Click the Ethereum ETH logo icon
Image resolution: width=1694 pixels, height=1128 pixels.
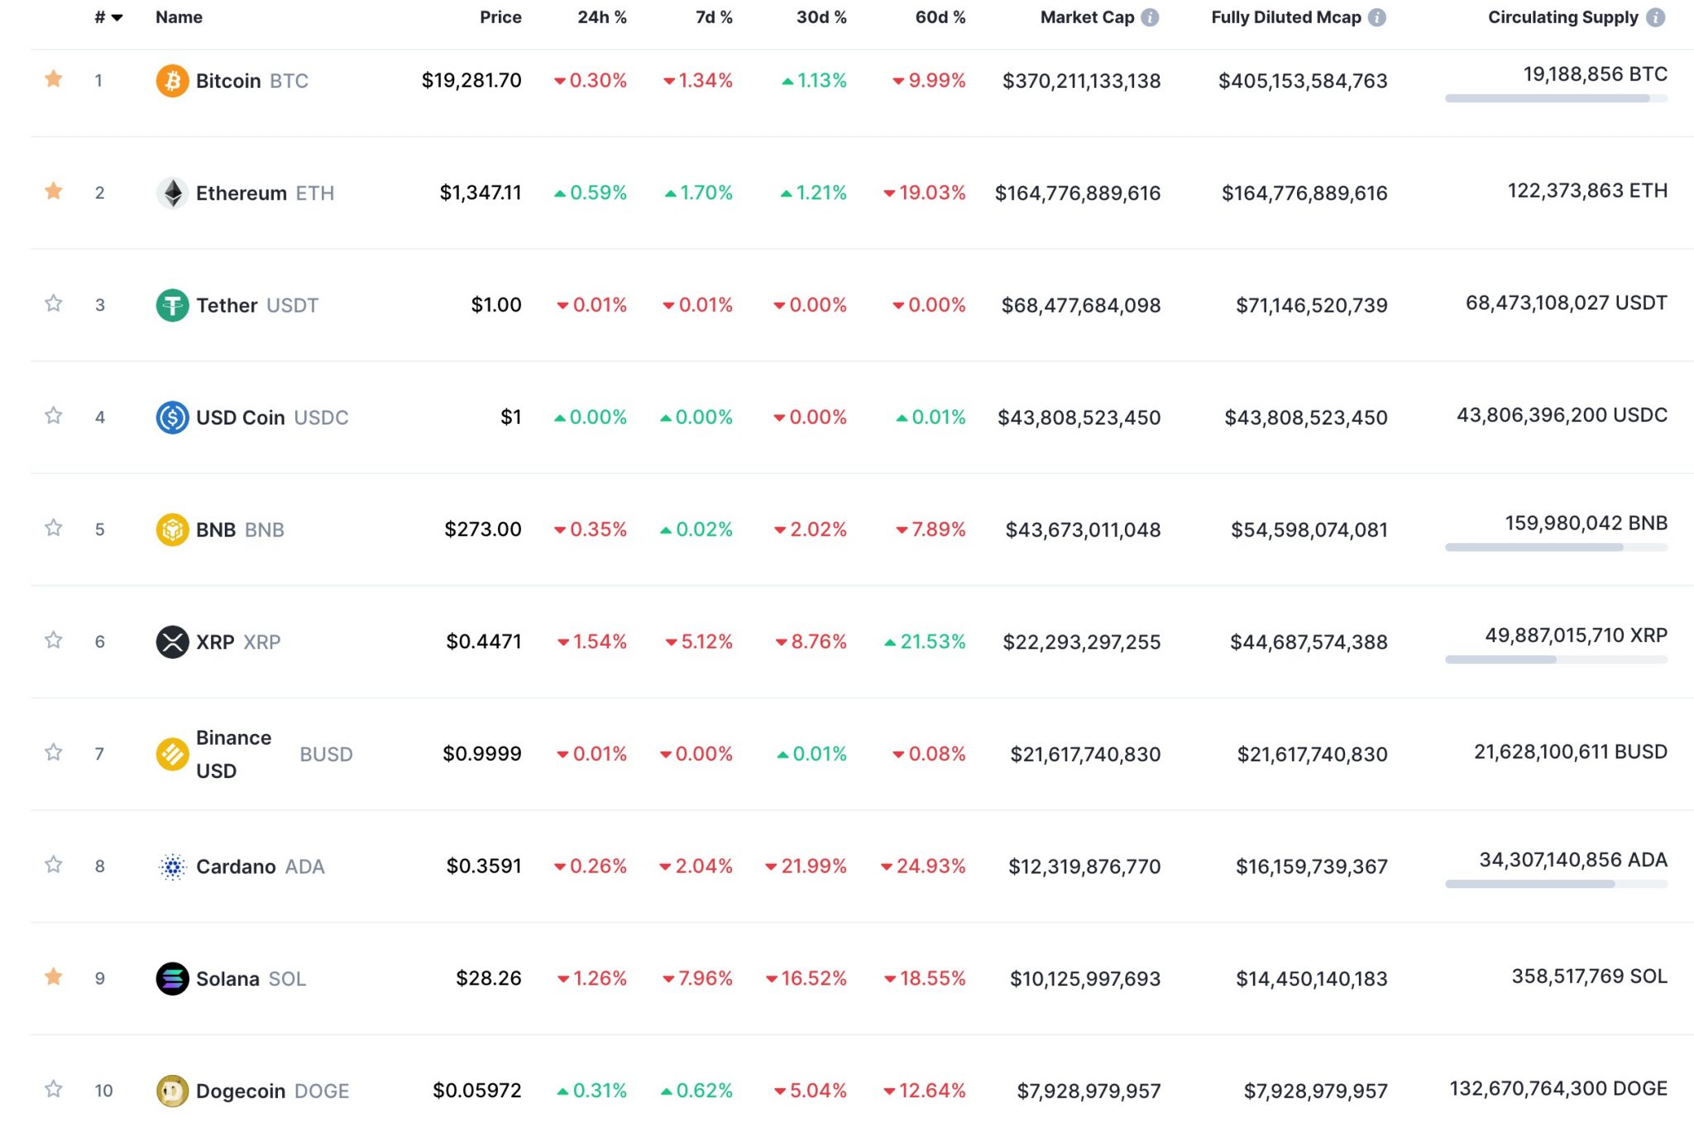tap(173, 193)
